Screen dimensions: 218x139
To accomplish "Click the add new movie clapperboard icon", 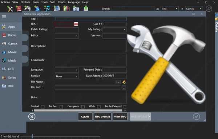I will click(37, 8).
